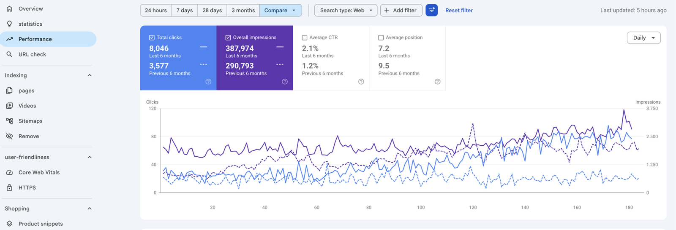Click the Sitemaps tree icon
Screen dimensions: 676x230
click(x=9, y=121)
